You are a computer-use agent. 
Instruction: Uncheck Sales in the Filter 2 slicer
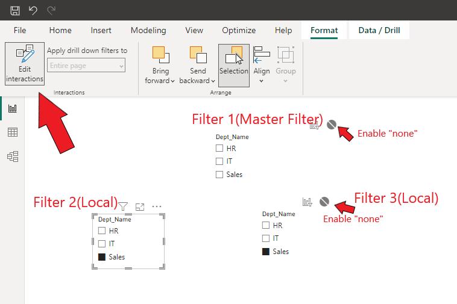[102, 257]
